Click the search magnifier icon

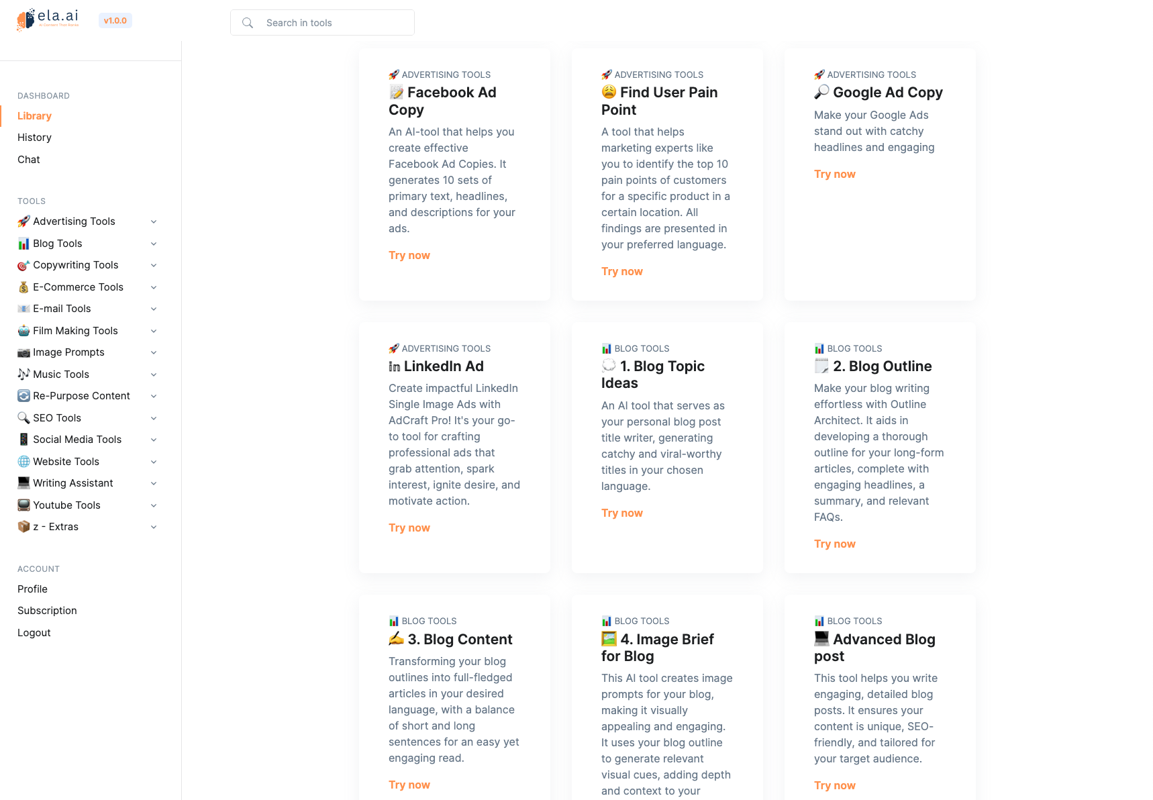(x=248, y=23)
